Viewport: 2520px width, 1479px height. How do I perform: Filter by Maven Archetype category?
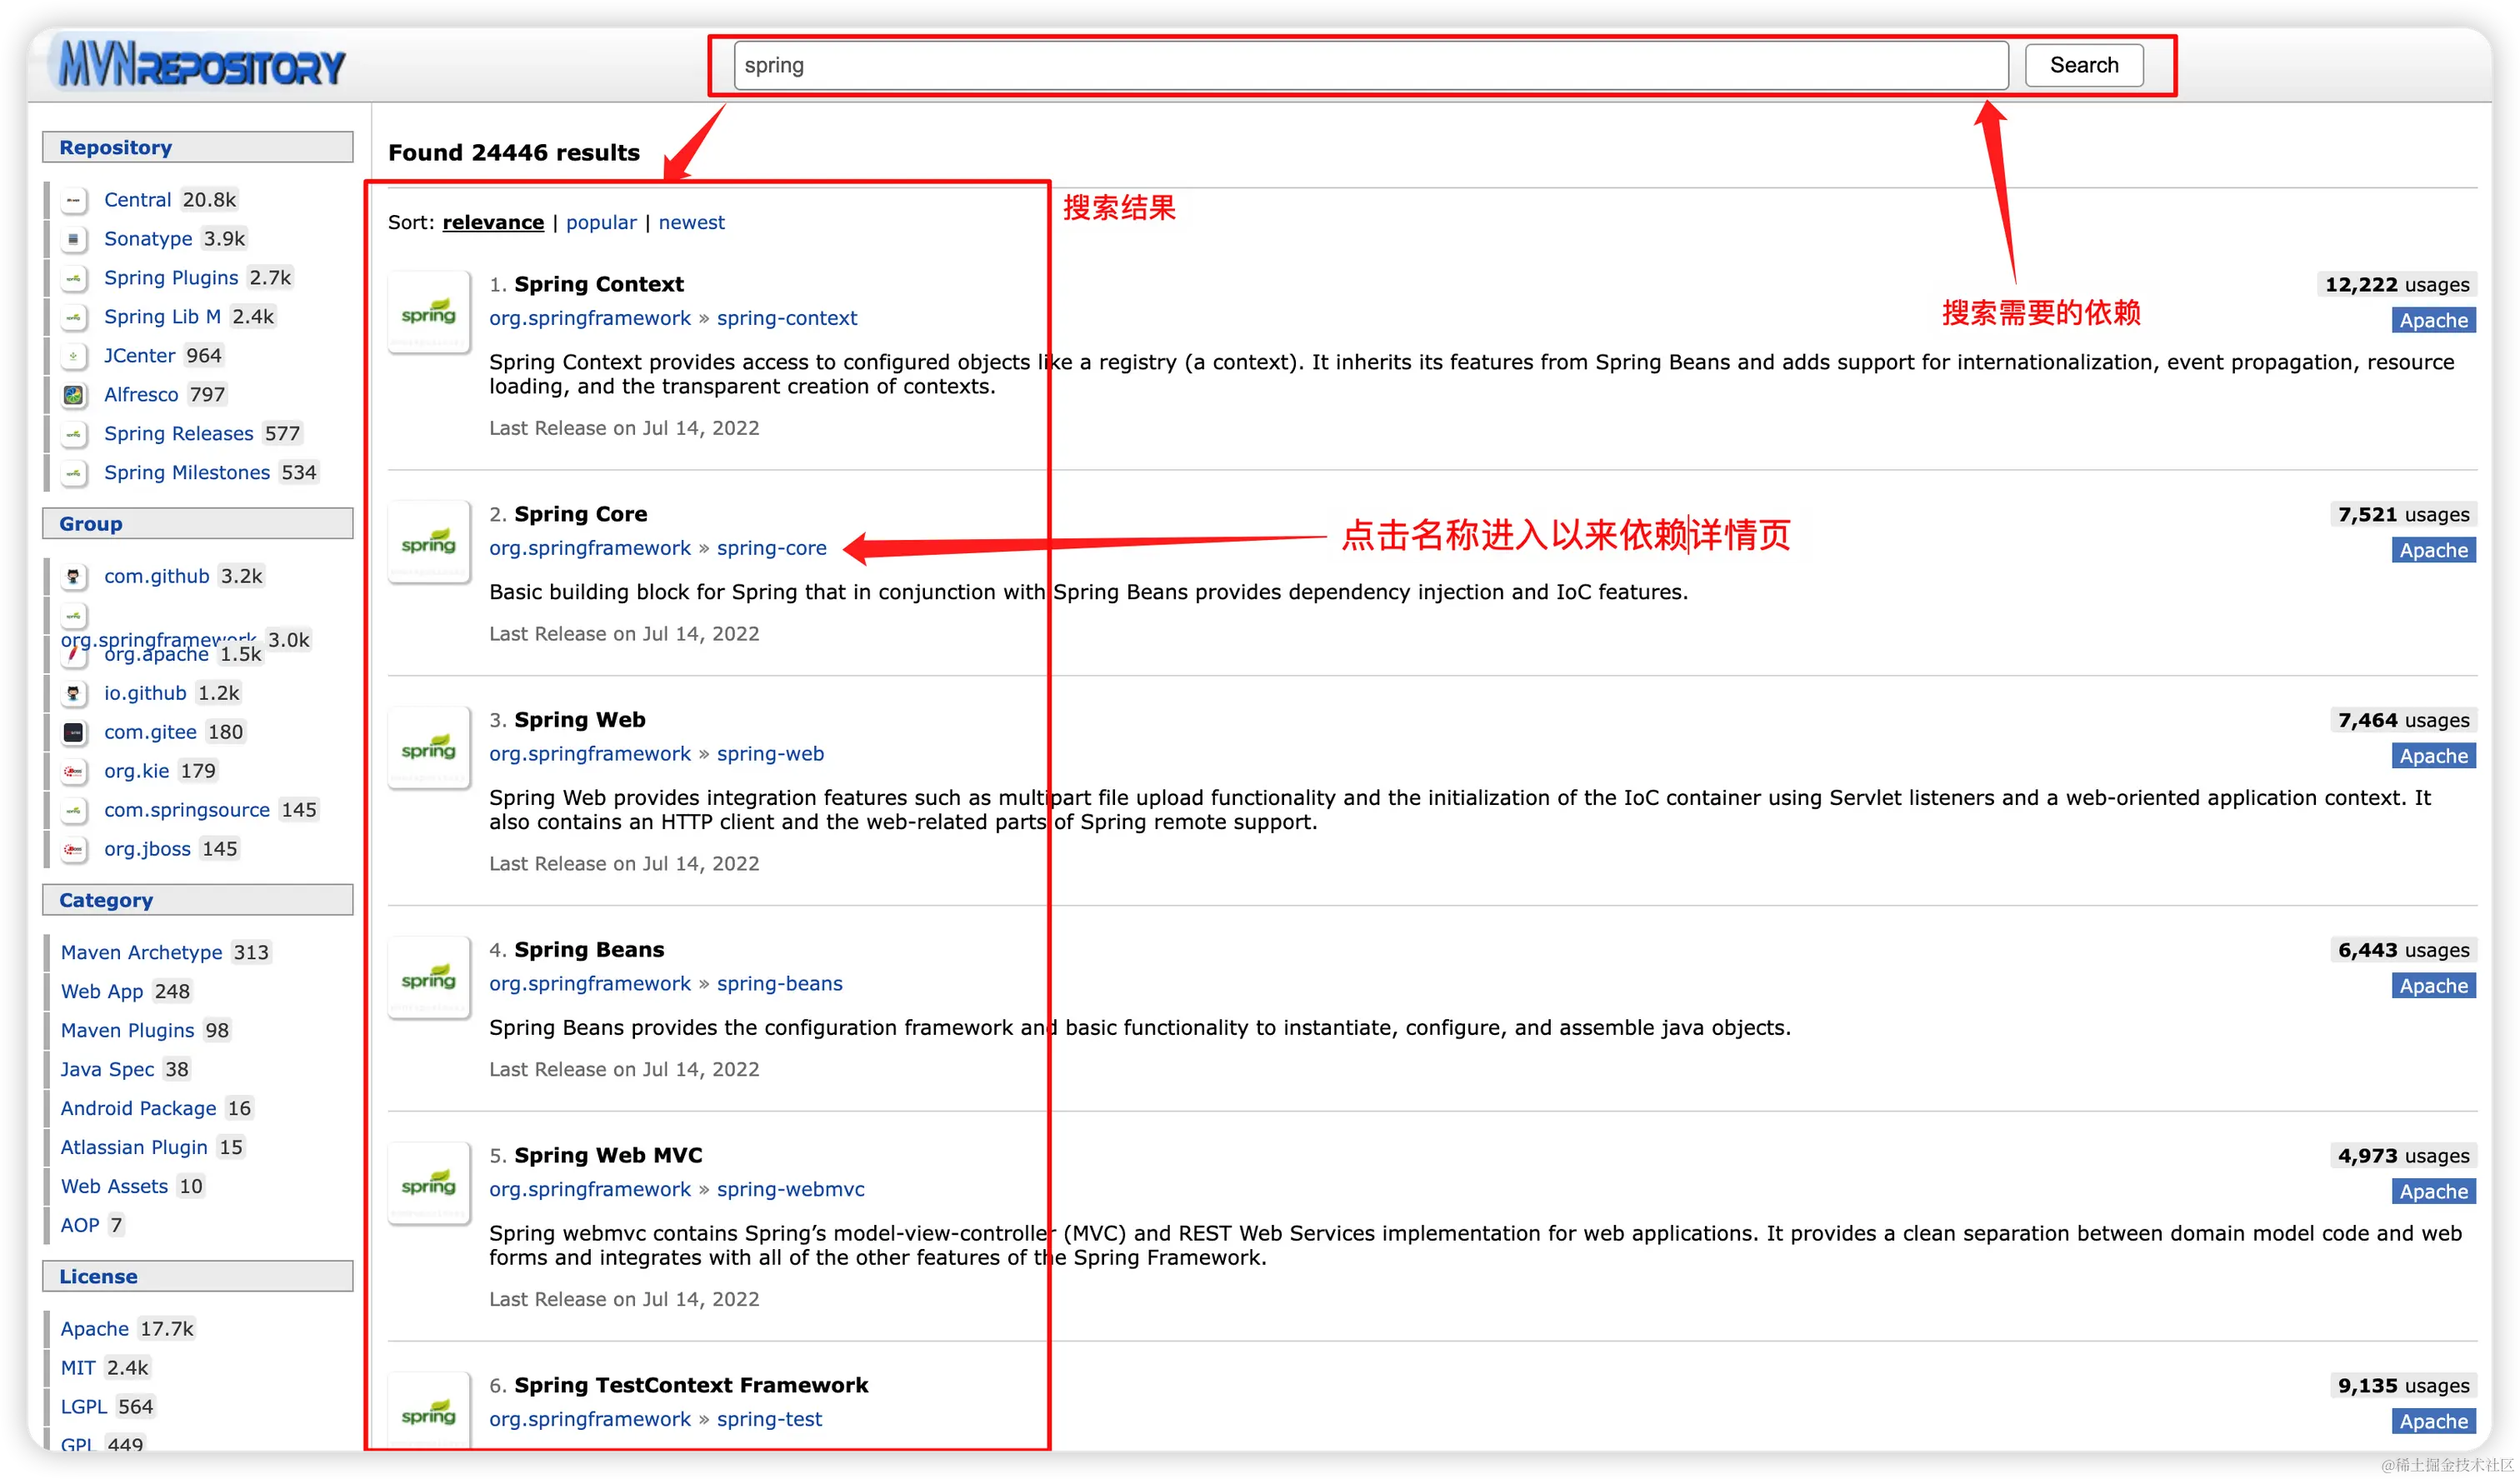click(141, 953)
